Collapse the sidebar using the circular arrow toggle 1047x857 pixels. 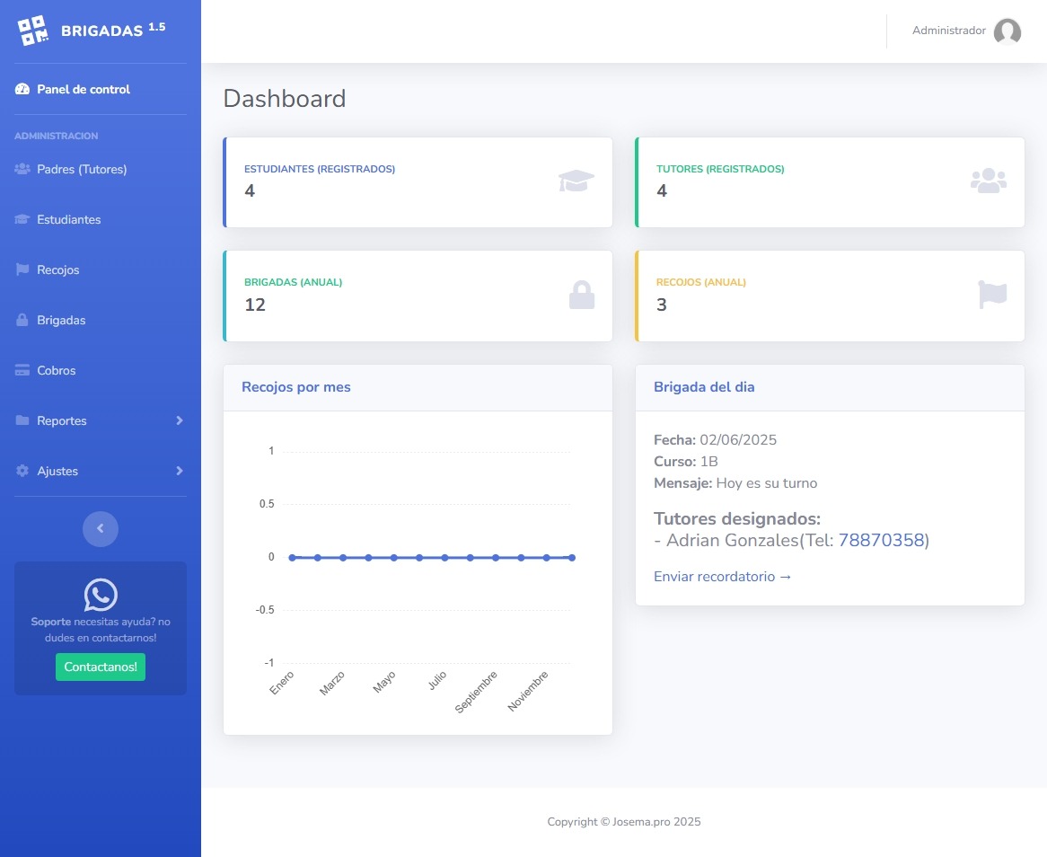[100, 528]
